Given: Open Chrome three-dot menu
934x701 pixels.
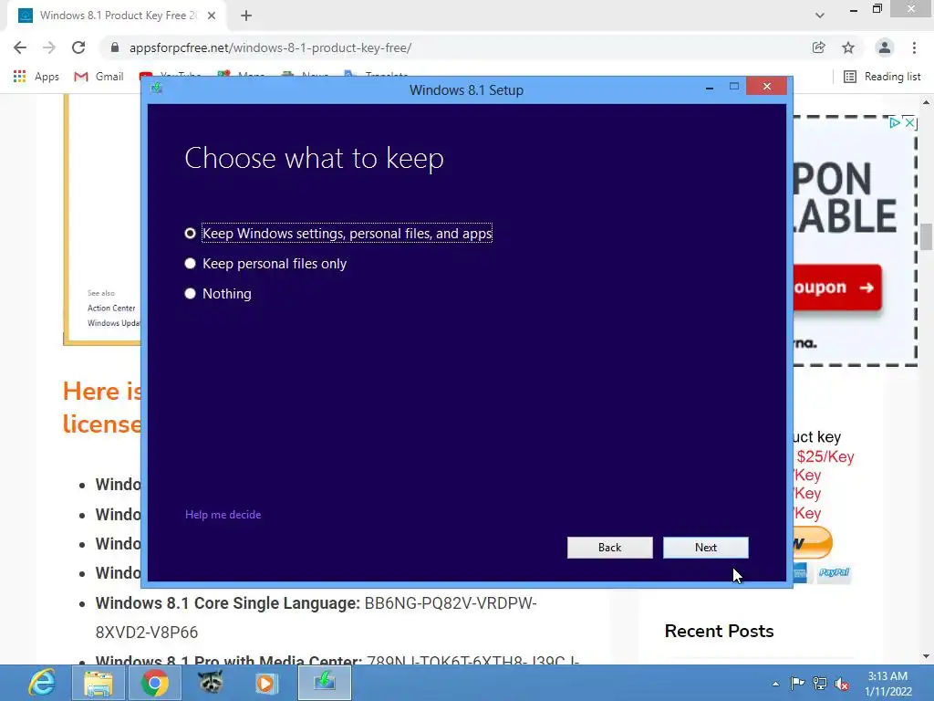Looking at the screenshot, I should point(914,47).
